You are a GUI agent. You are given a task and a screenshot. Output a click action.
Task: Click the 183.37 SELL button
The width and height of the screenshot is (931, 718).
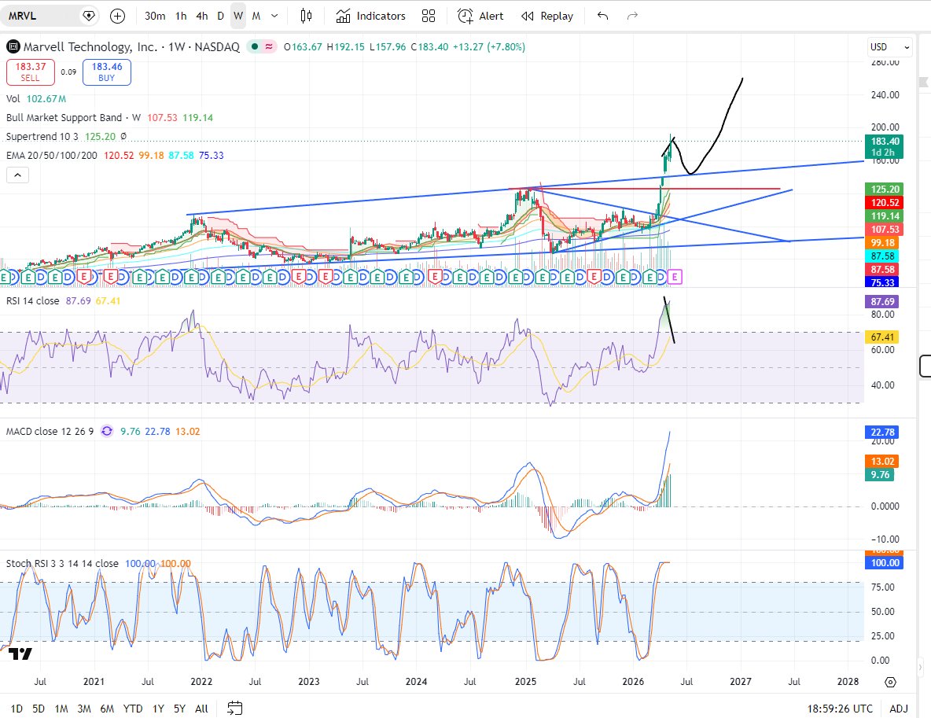(31, 72)
